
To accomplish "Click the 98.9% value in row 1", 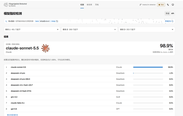I will click(171, 67).
